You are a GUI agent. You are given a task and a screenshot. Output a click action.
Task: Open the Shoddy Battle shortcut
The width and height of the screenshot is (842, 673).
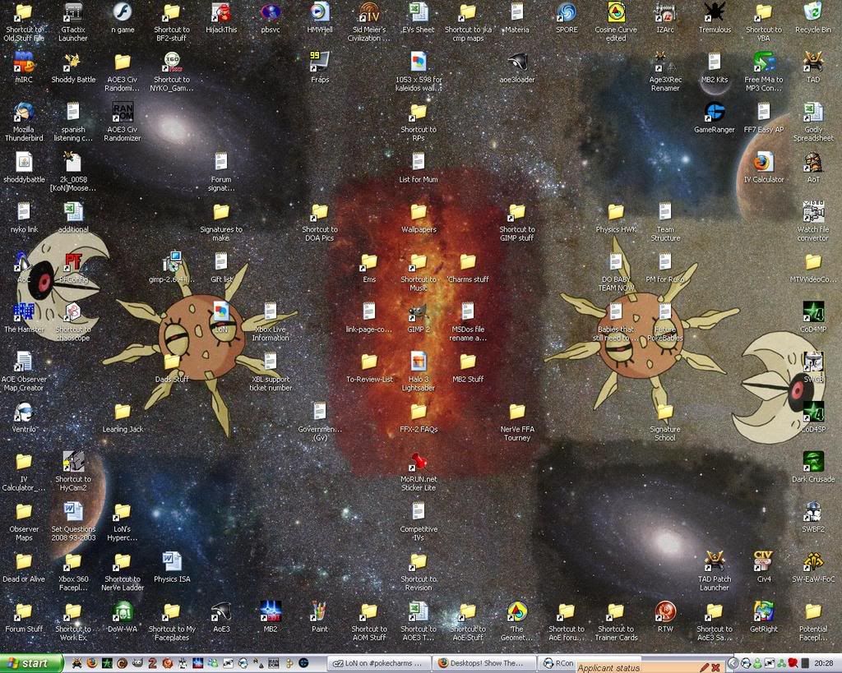73,62
